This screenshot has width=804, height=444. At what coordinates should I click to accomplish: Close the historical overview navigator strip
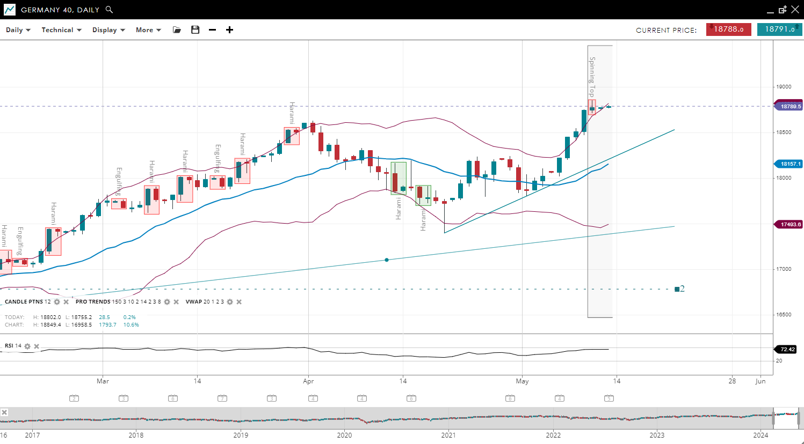[4, 412]
